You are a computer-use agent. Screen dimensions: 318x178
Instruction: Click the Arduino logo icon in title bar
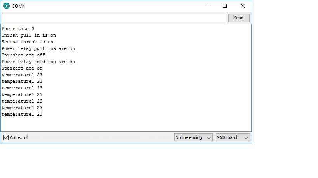[x=7, y=6]
